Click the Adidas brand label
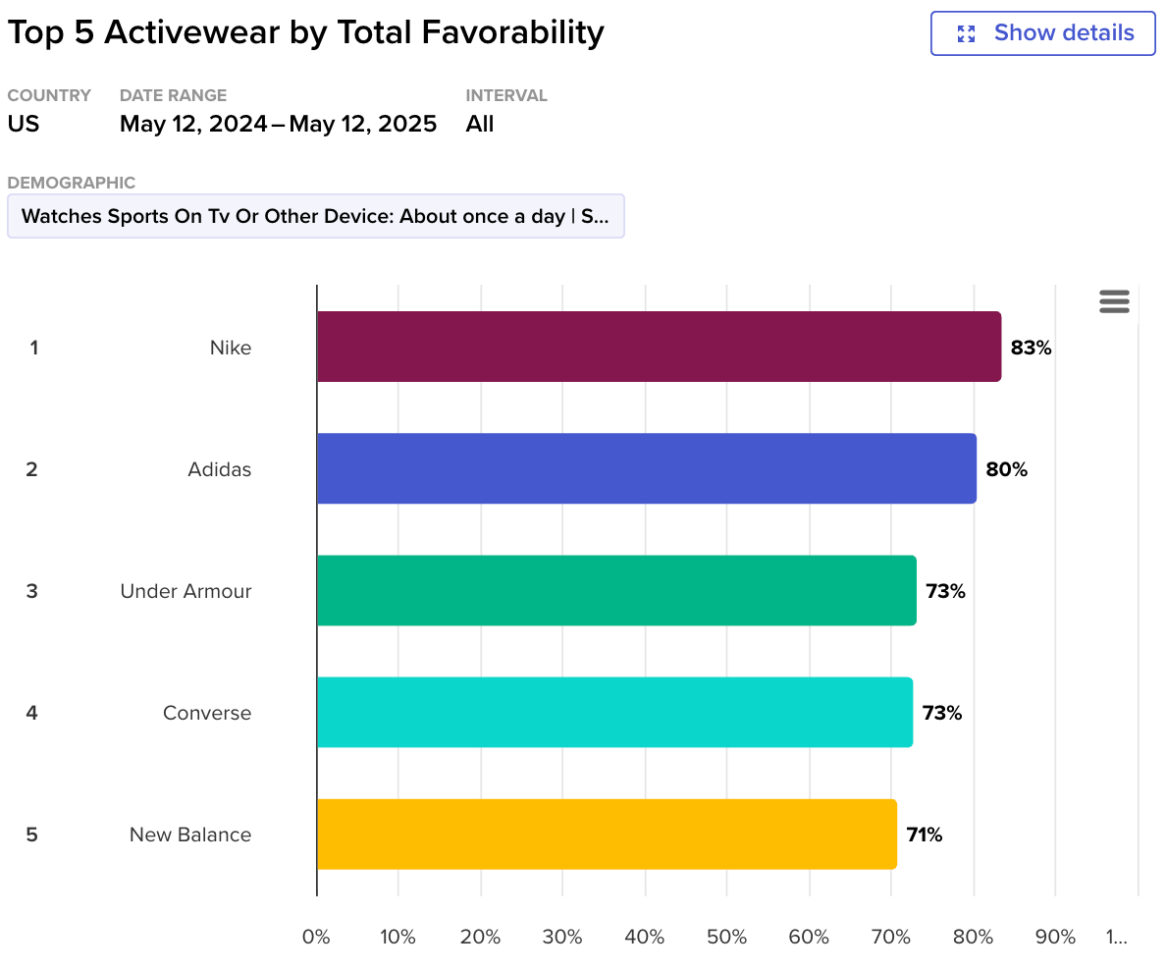1166x970 pixels. [220, 469]
